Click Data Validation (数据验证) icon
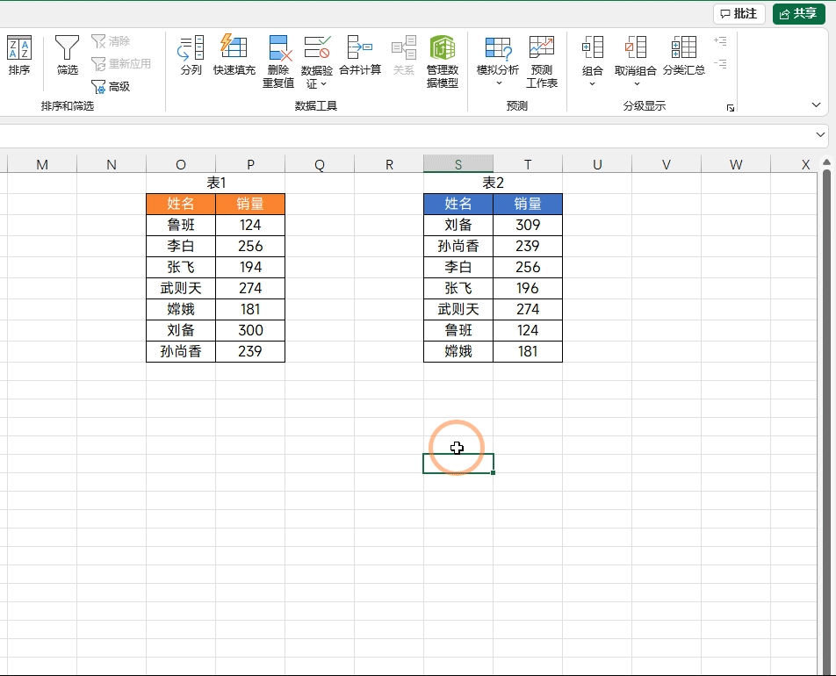 click(317, 48)
